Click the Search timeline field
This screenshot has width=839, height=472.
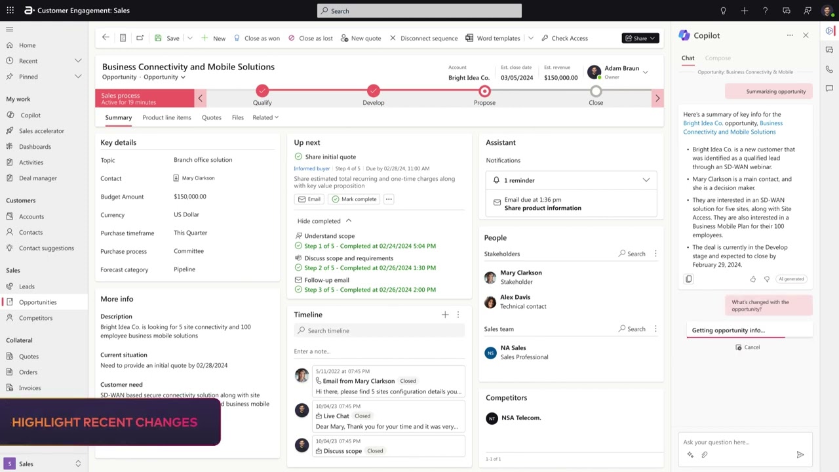click(380, 331)
